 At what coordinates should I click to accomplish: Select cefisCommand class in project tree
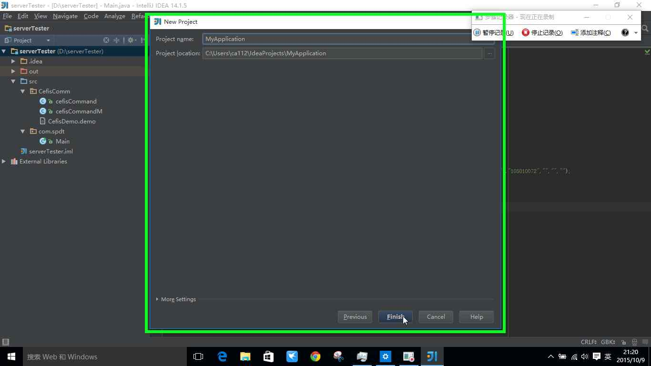point(76,102)
